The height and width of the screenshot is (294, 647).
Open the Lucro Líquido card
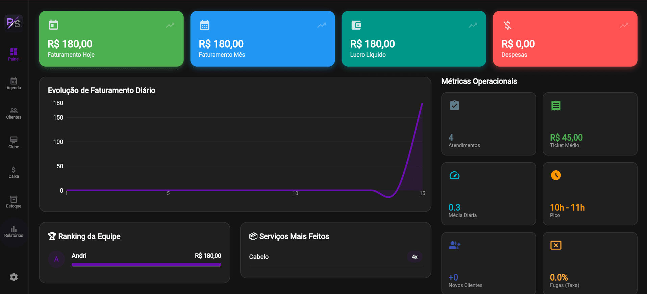click(x=414, y=39)
